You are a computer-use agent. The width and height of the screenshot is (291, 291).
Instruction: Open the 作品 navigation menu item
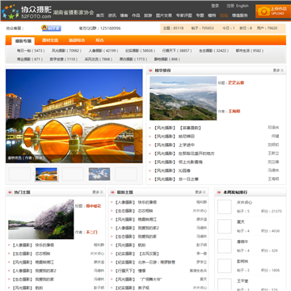[x=136, y=15]
